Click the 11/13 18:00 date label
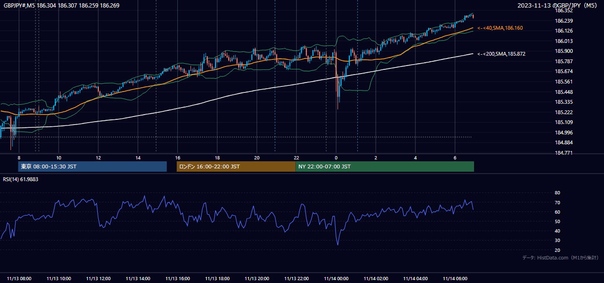This screenshot has height=283, width=604. 217,279
